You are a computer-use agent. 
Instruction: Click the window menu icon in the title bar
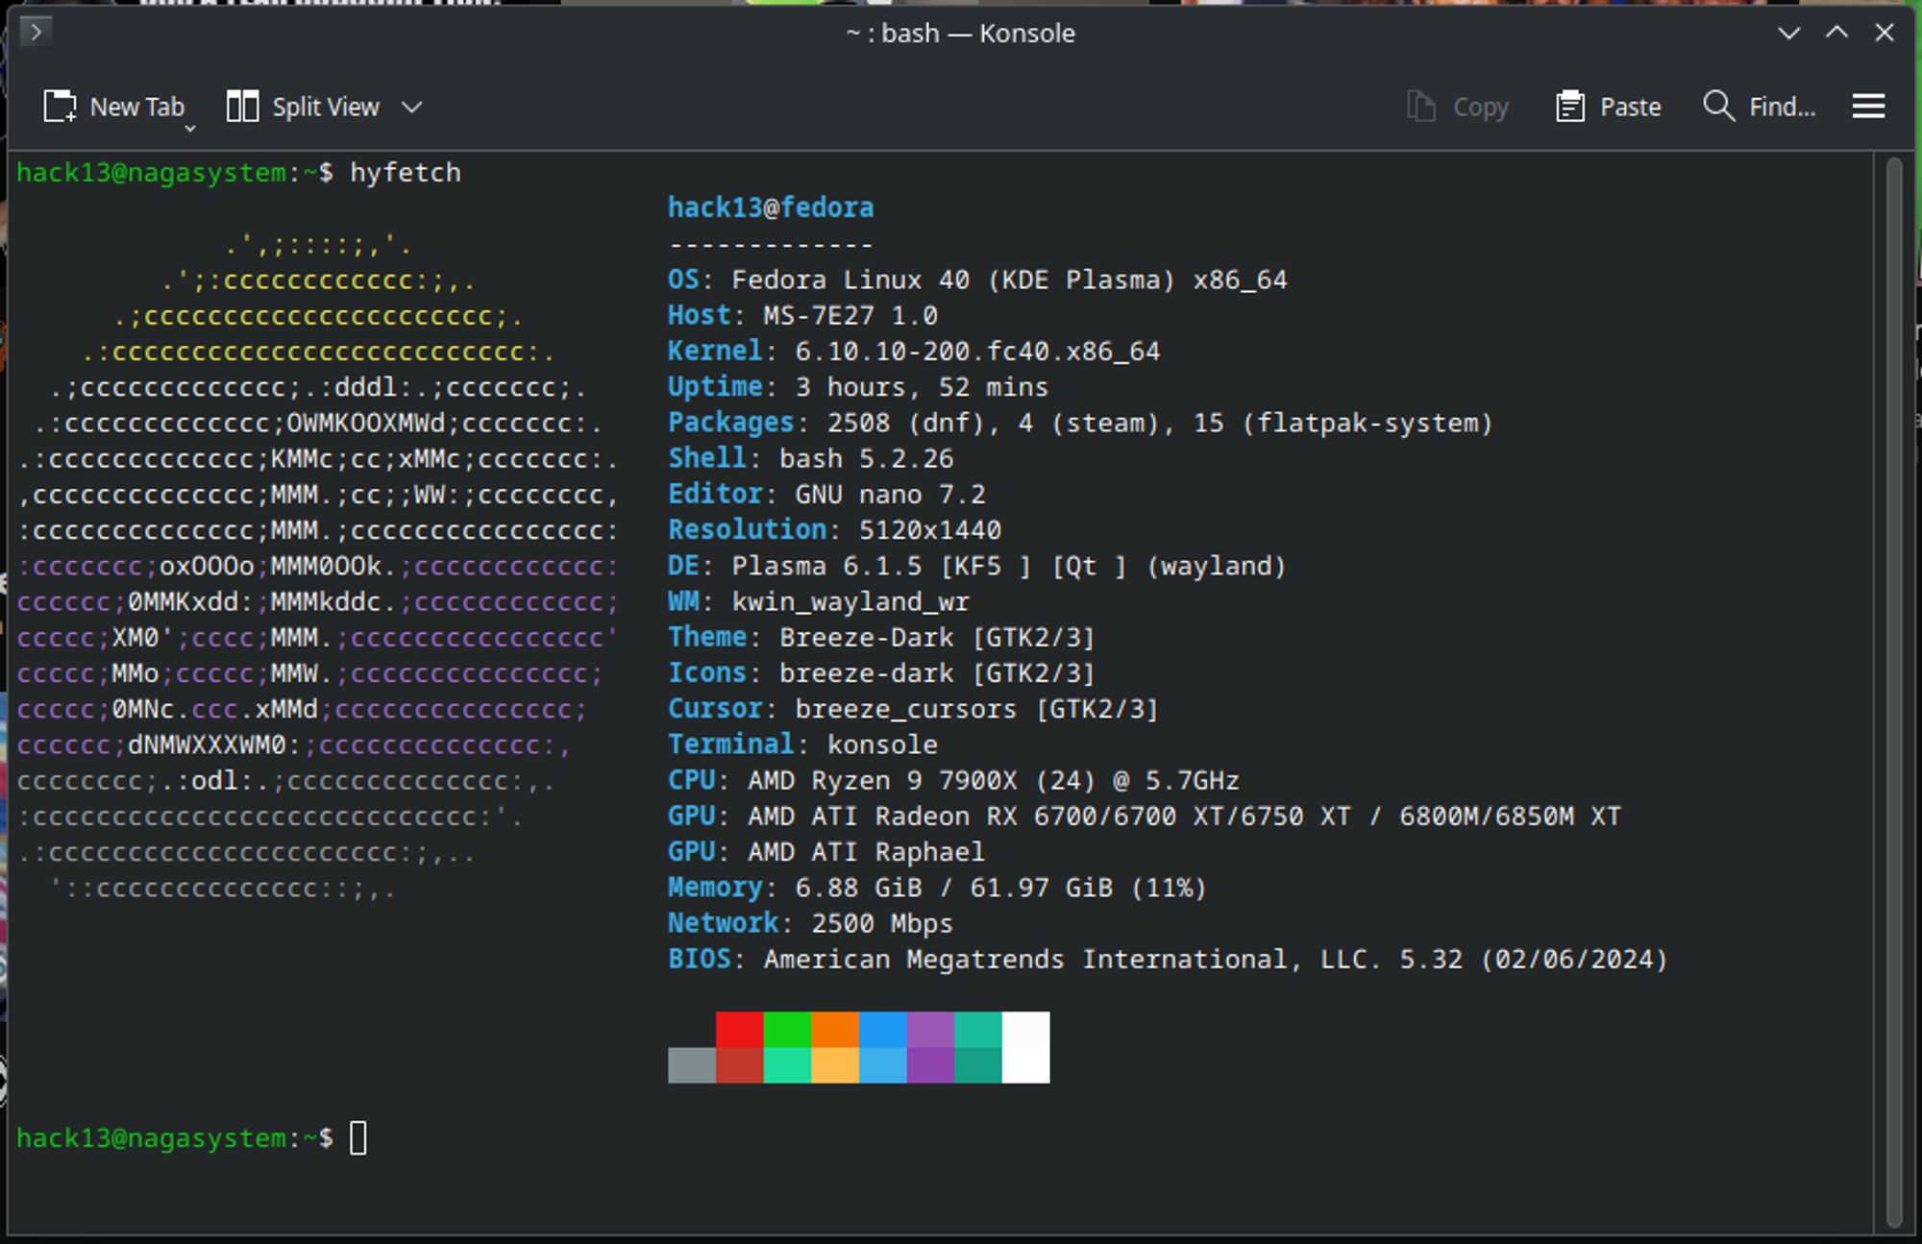coord(36,33)
